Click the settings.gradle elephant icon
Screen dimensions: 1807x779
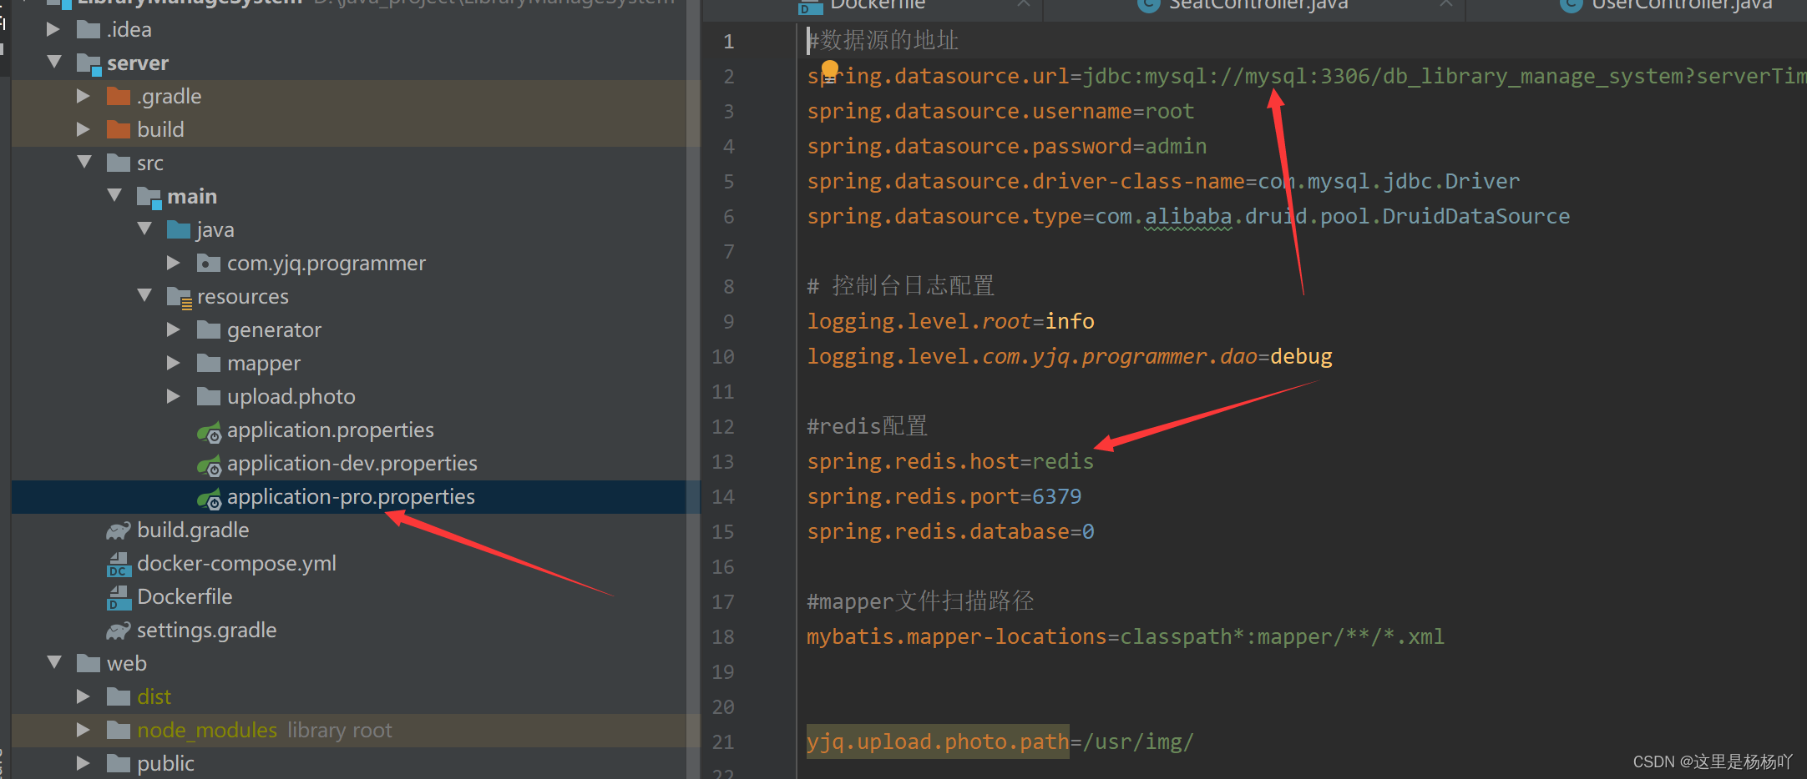coord(119,631)
